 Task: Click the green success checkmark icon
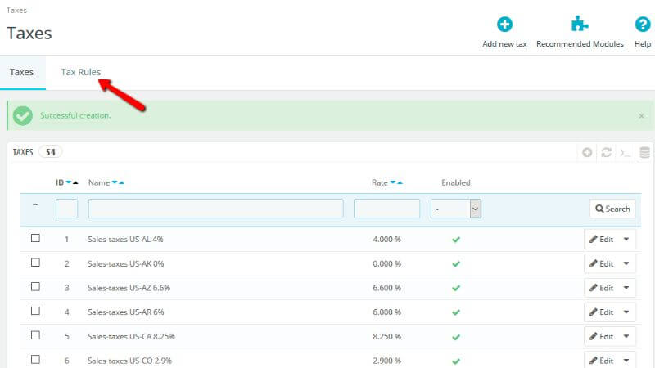(x=23, y=116)
